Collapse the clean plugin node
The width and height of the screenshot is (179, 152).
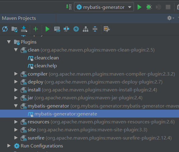[16, 50]
